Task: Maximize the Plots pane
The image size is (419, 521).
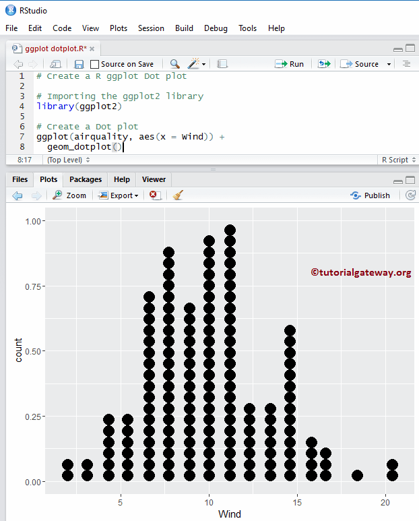Action: [x=410, y=180]
